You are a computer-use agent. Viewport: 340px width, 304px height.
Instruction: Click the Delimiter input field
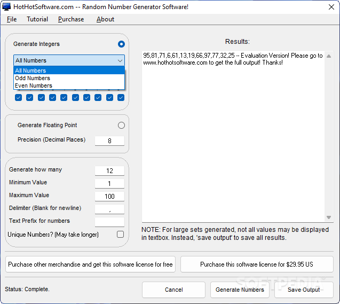pos(109,209)
